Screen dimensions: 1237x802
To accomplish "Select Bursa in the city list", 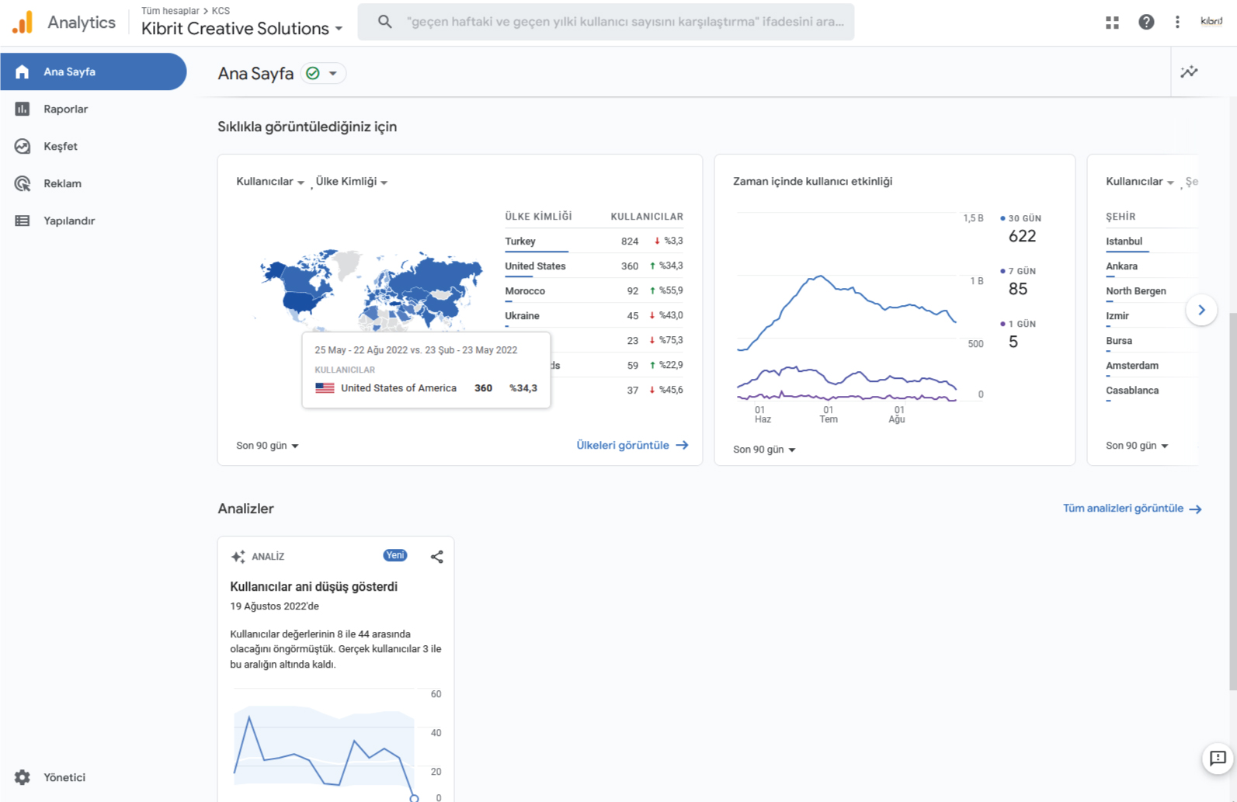I will [1118, 341].
